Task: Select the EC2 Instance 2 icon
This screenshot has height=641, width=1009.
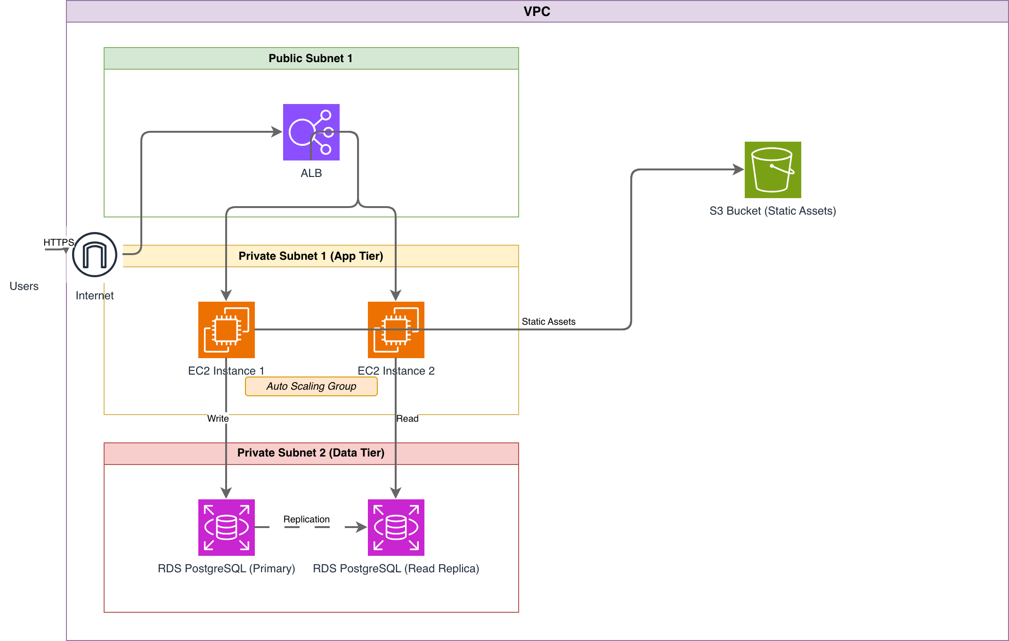Action: [396, 329]
